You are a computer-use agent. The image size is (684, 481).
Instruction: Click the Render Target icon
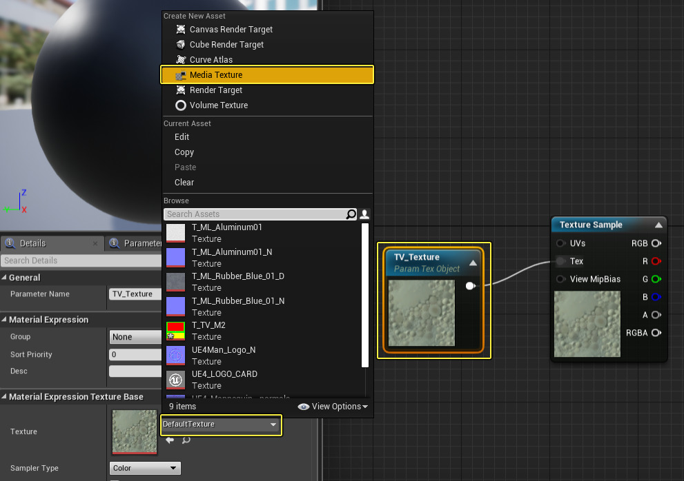tap(181, 90)
